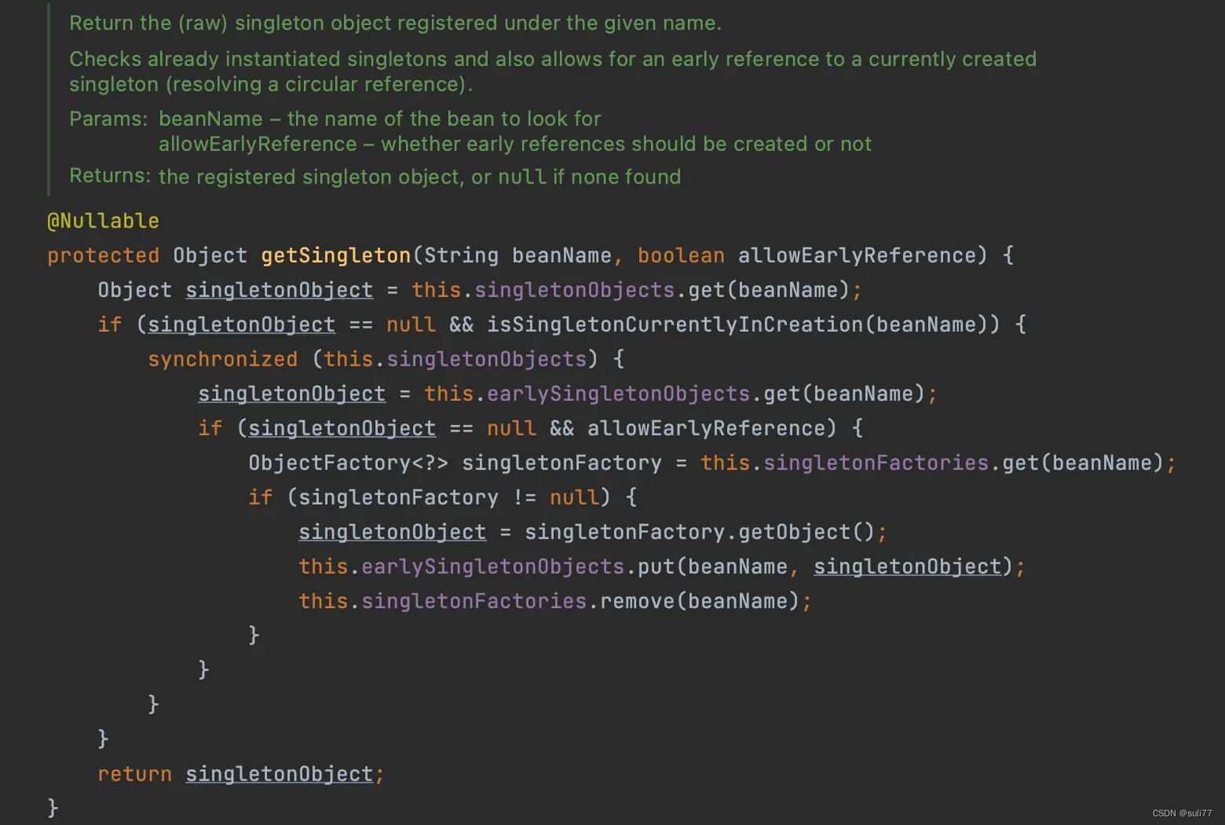Click isSingletonCurrentlyInCreation method call
Viewport: 1225px width, 825px height.
tap(675, 324)
